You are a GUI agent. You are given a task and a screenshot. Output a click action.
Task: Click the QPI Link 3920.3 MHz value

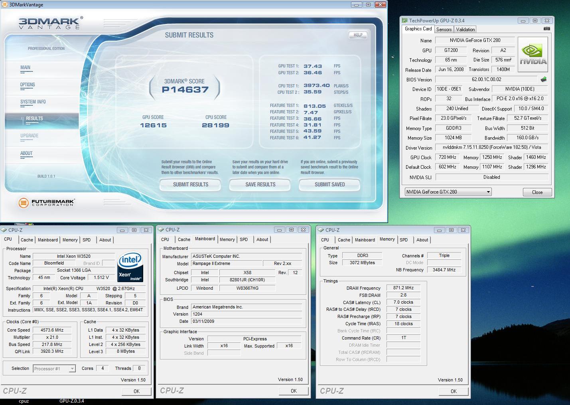(x=52, y=352)
